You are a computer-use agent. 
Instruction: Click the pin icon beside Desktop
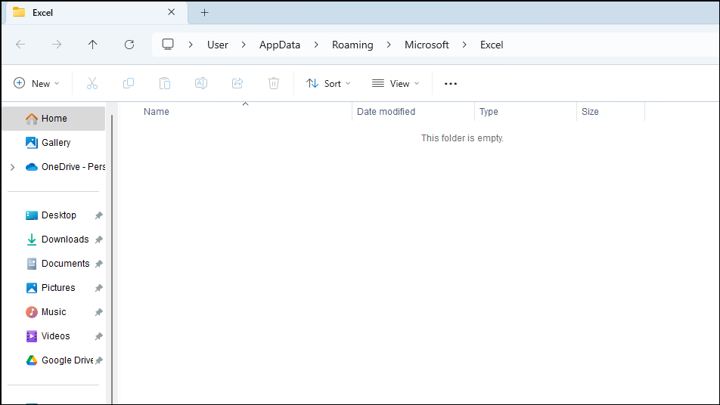point(99,215)
